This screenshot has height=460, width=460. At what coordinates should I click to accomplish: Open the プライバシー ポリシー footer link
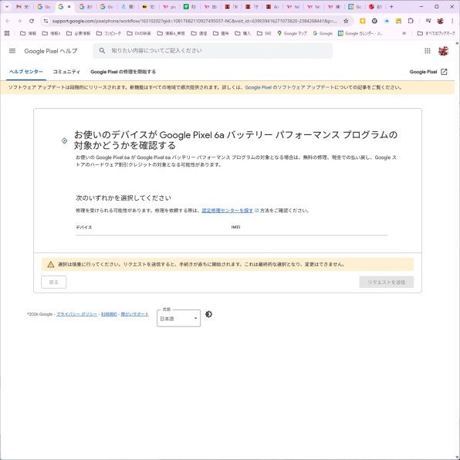click(76, 314)
